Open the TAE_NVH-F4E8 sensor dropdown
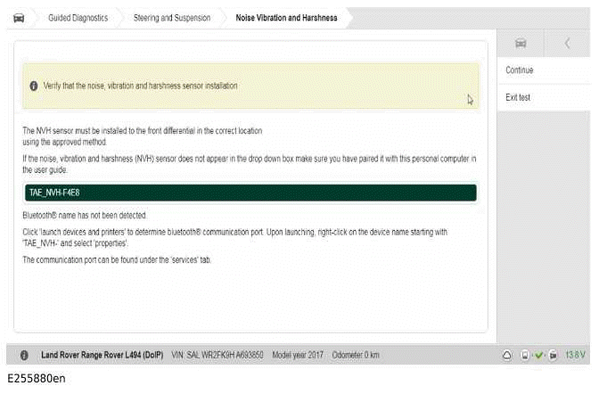Viewport: 599px width, 394px height. coord(250,193)
